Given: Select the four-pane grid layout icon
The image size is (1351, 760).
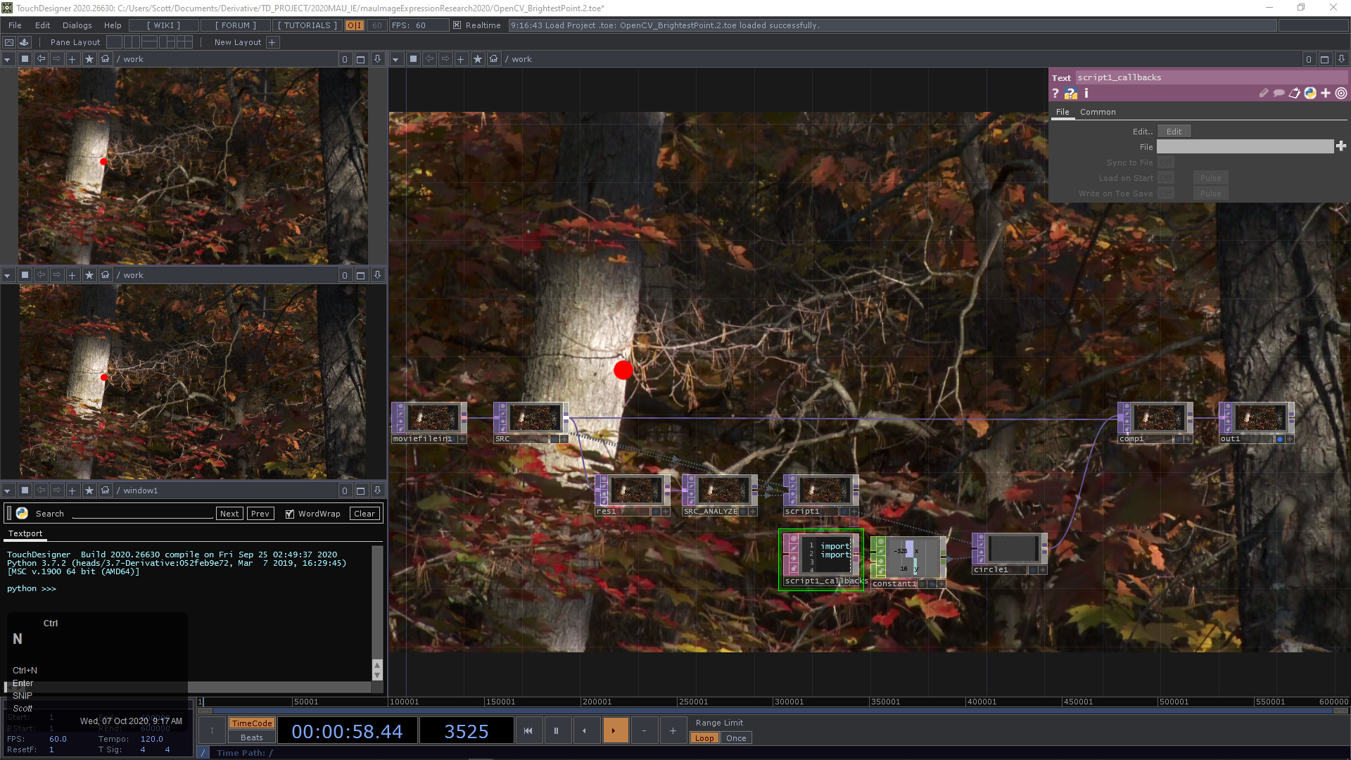Looking at the screenshot, I should (185, 42).
